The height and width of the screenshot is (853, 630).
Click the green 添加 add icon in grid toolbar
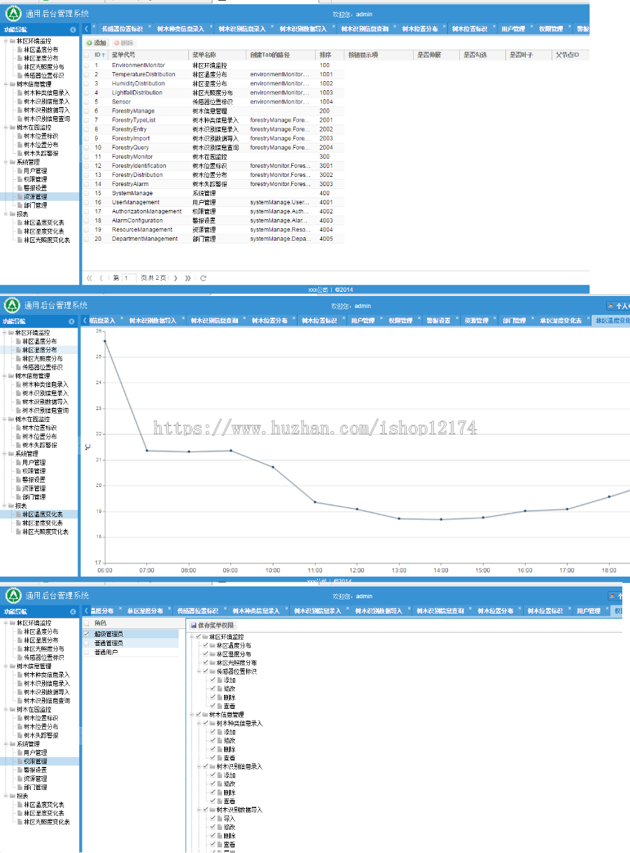point(89,43)
